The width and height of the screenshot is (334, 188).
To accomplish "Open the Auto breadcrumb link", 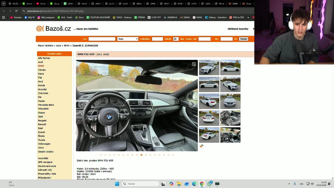I will pos(58,46).
